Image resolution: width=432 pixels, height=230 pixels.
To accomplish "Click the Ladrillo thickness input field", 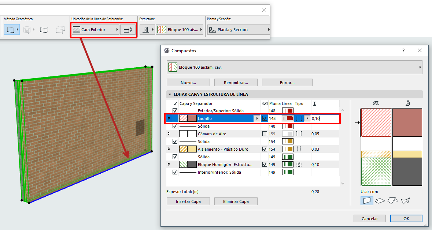I will [325, 118].
